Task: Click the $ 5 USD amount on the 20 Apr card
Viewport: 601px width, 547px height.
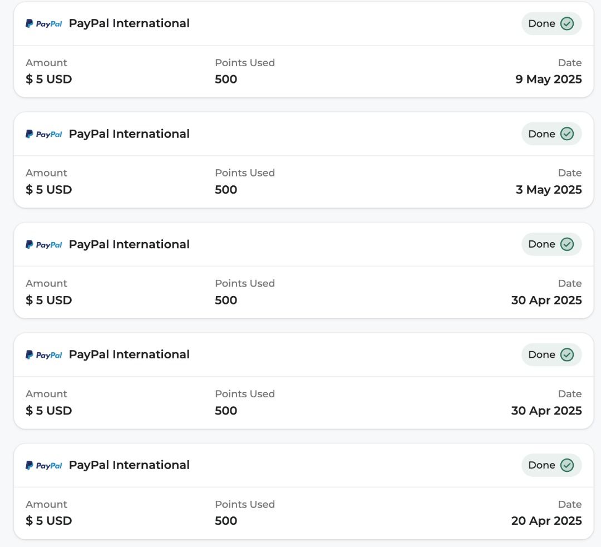Action: click(x=49, y=521)
